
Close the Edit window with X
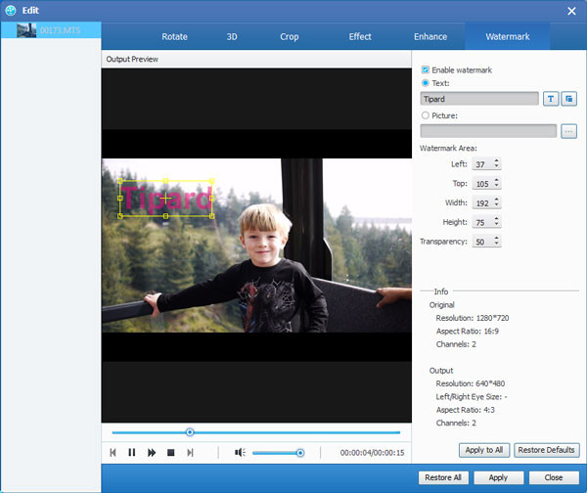tap(571, 11)
